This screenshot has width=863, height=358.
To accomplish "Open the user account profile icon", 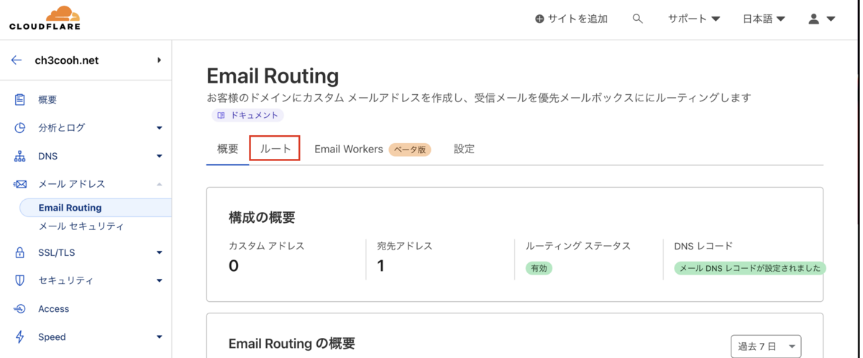I will (813, 19).
